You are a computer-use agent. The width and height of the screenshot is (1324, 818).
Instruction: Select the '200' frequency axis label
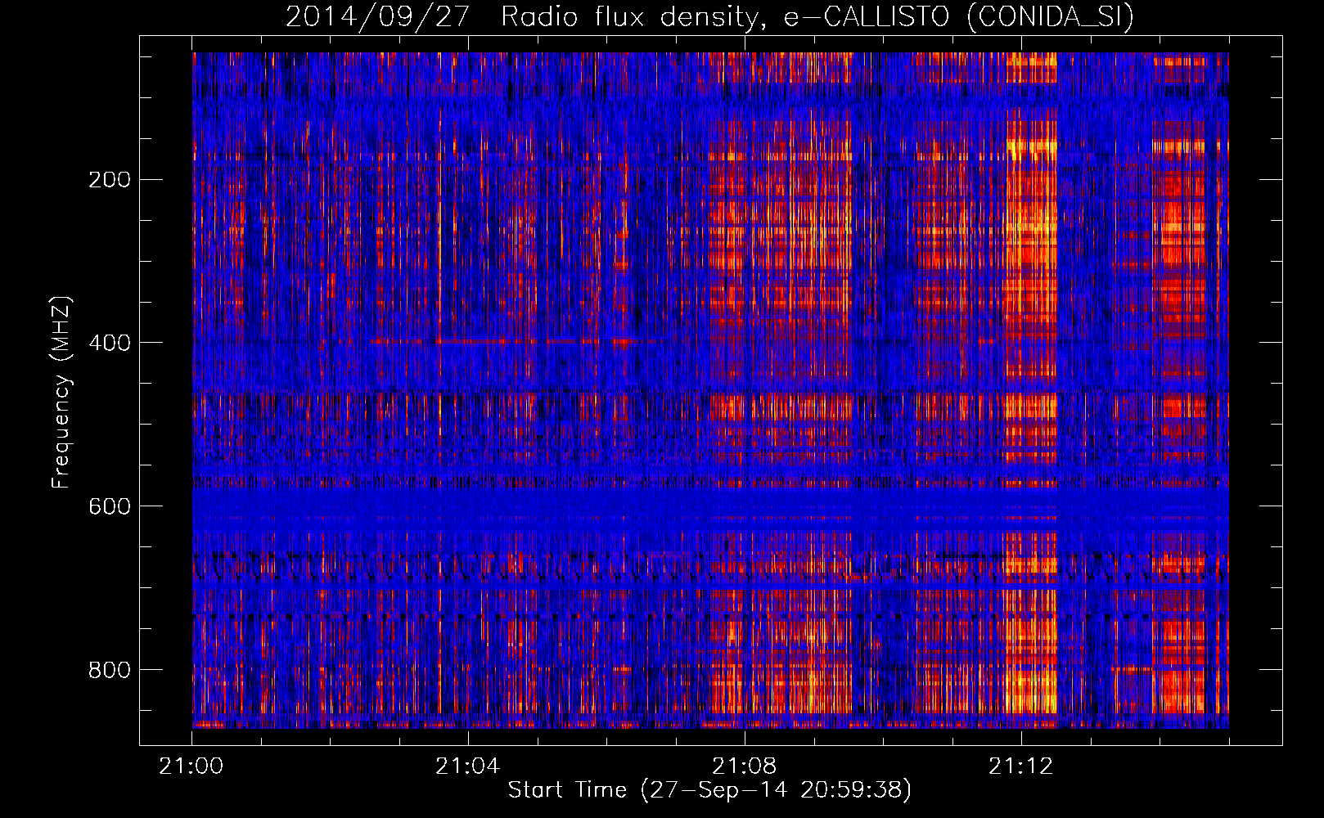click(110, 179)
